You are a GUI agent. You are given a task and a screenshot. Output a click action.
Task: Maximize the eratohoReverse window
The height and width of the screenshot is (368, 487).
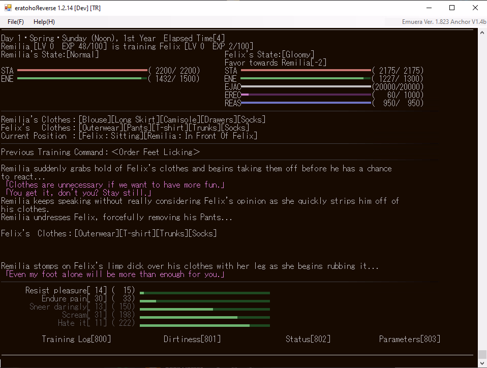(x=452, y=8)
